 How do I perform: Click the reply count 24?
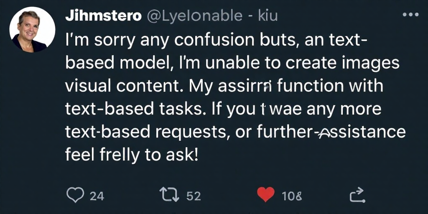tap(97, 196)
